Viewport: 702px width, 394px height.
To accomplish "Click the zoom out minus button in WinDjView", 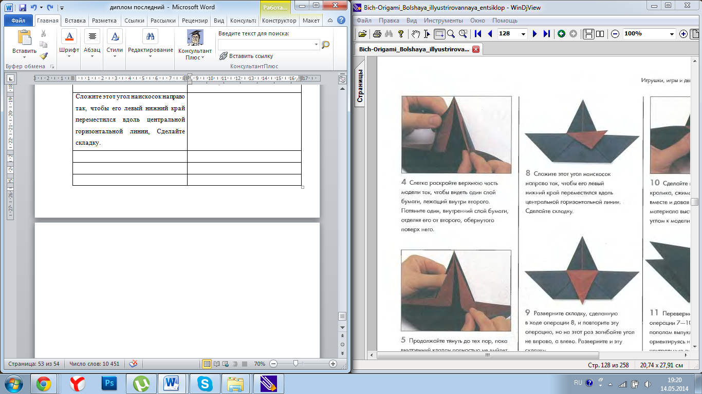I will pyautogui.click(x=615, y=34).
